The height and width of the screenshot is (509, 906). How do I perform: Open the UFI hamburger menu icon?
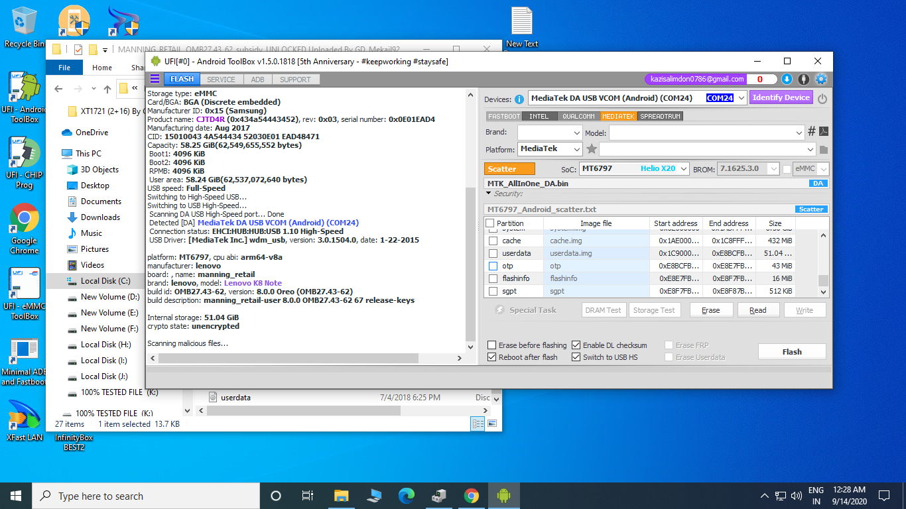[x=155, y=79]
